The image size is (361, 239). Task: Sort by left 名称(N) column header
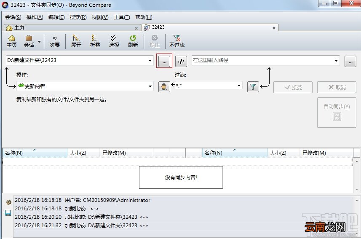coord(35,153)
